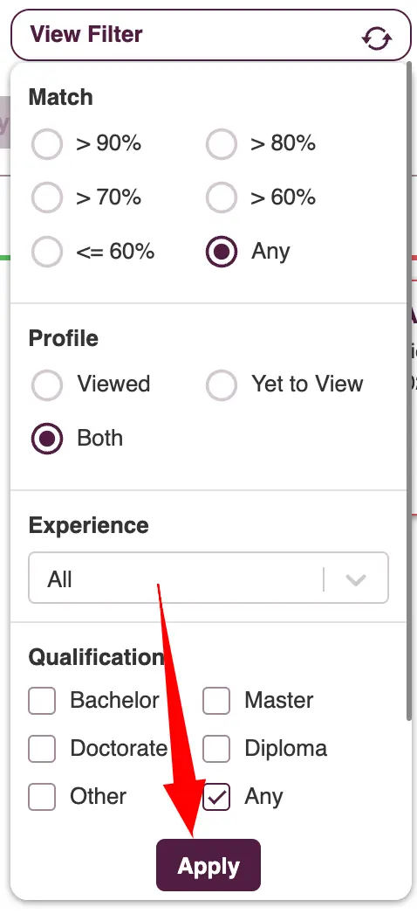Enable the Master qualification checkbox
Screen dimensions: 417x914
(x=216, y=701)
